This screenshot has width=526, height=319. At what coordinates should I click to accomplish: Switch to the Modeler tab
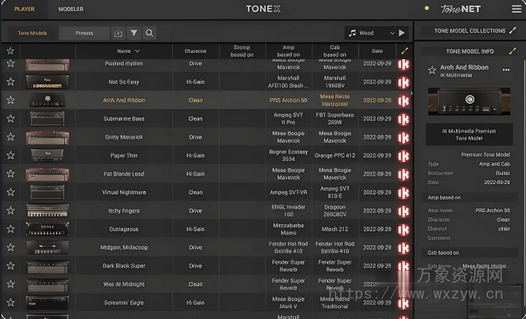(71, 9)
